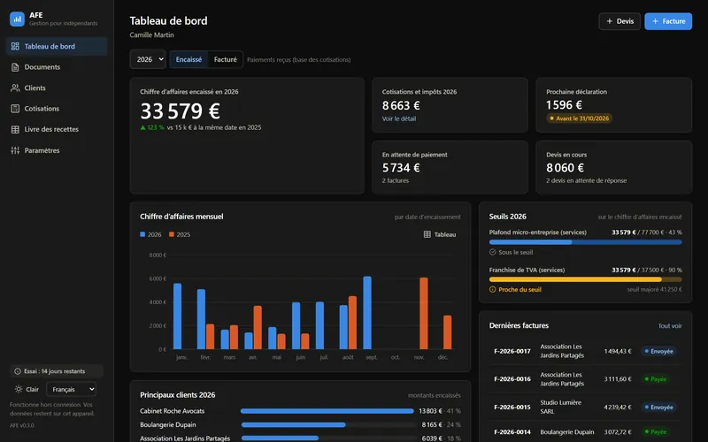This screenshot has height=442, width=708.
Task: Create a new Devis
Action: pos(619,21)
